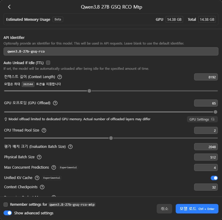Open Evaluation Batch Size help icon
Screen dimensions: 222x220
point(70,147)
